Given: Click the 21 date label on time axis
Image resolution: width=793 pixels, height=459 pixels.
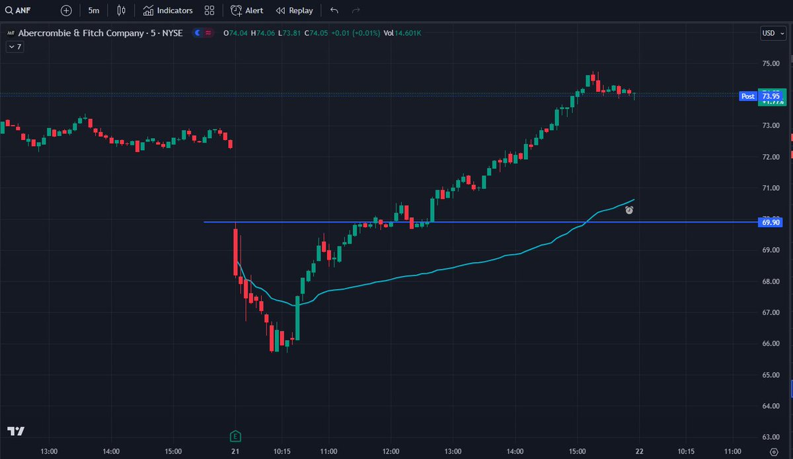Looking at the screenshot, I should click(x=235, y=452).
